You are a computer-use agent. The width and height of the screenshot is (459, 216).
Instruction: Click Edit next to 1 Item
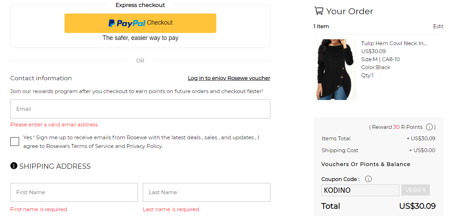coord(438,26)
